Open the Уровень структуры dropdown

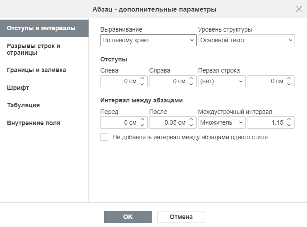pyautogui.click(x=246, y=41)
